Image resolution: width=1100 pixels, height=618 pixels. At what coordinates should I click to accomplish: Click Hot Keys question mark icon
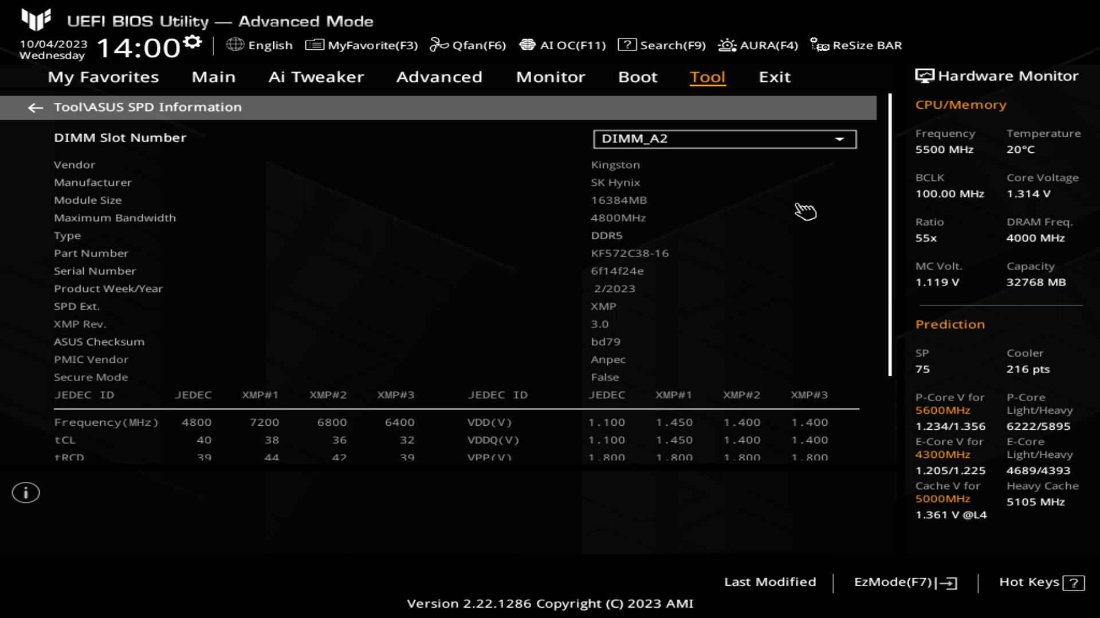pos(1074,583)
